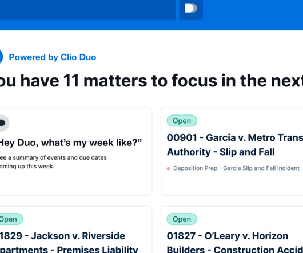This screenshot has height=253, width=303.
Task: Click the Premises Liability title line
Action: (69, 250)
